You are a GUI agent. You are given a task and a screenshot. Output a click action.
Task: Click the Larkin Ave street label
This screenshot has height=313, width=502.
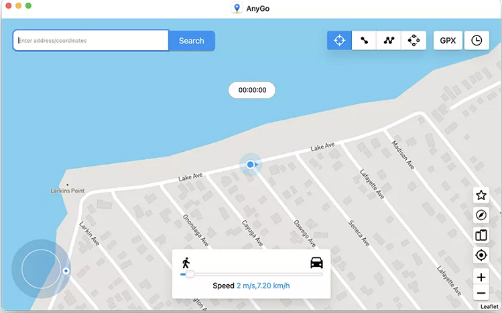point(89,233)
